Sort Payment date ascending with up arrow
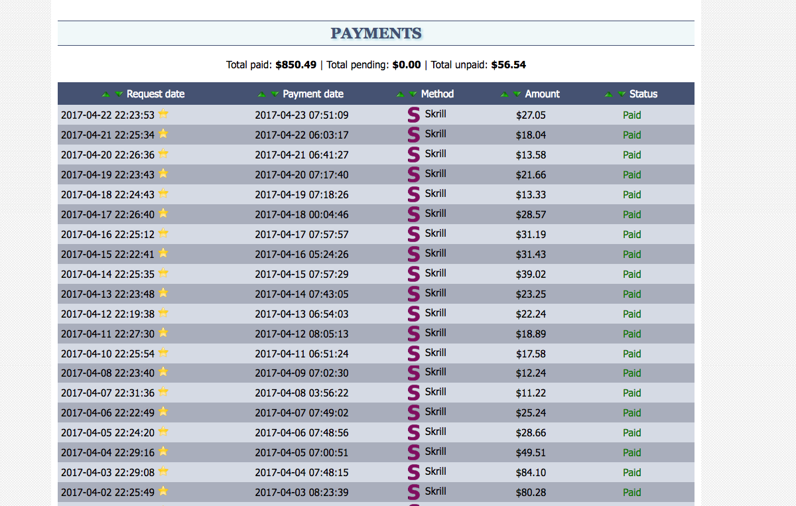This screenshot has width=796, height=506. click(x=261, y=94)
